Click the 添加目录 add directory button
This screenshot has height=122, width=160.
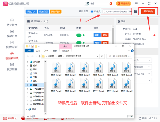[43, 12]
